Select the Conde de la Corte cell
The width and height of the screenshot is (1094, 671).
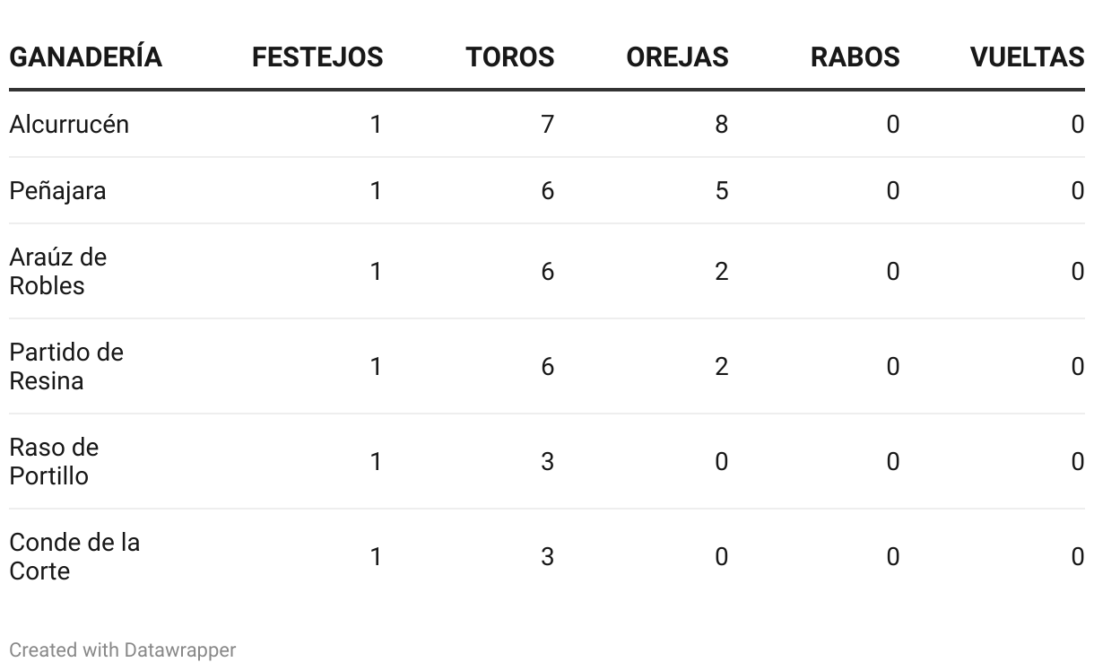[74, 556]
